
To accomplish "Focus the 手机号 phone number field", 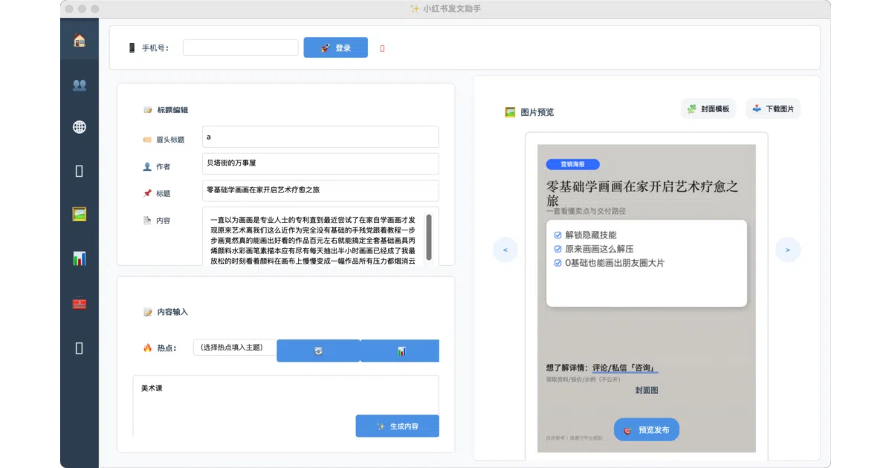I will point(241,48).
